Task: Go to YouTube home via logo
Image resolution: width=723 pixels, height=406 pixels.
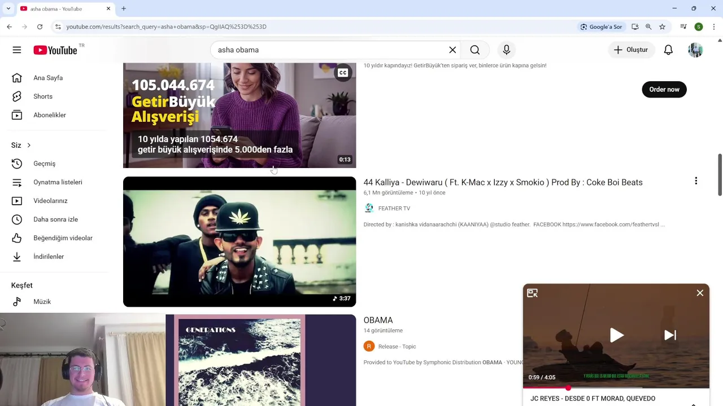Action: 55,50
